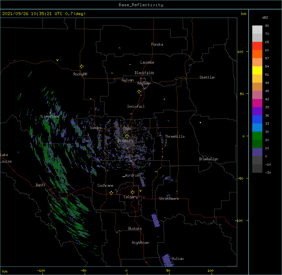Click the km unit label at bottom left
282x275 pixels.
point(5,271)
